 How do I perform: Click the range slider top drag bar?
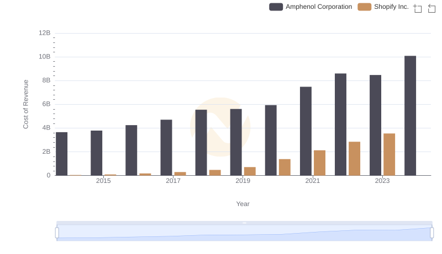(x=244, y=223)
